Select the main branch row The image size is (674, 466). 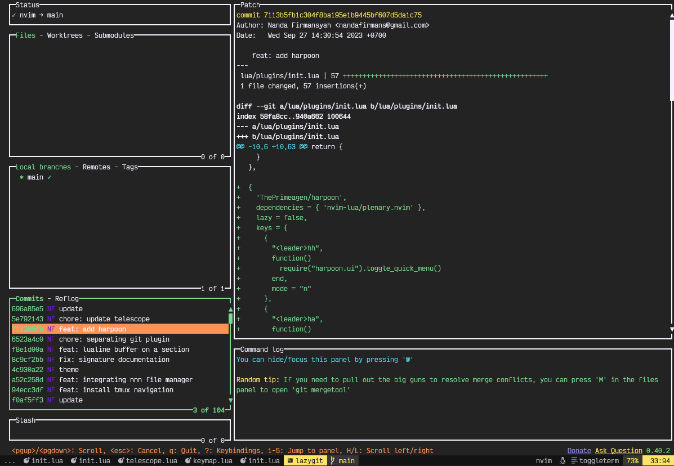point(120,177)
